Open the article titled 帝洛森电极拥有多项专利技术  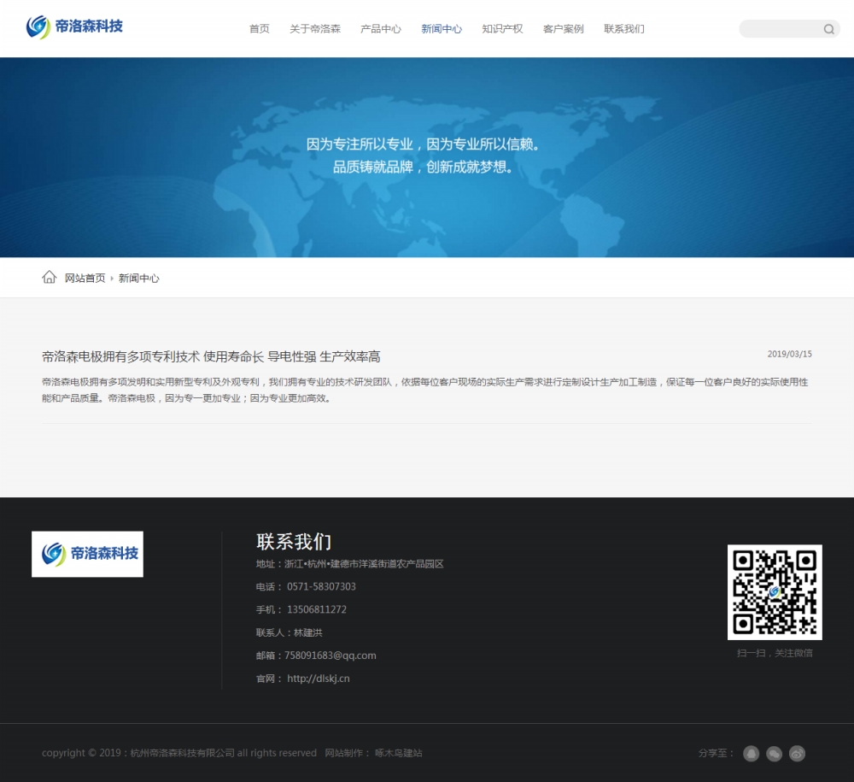click(211, 356)
